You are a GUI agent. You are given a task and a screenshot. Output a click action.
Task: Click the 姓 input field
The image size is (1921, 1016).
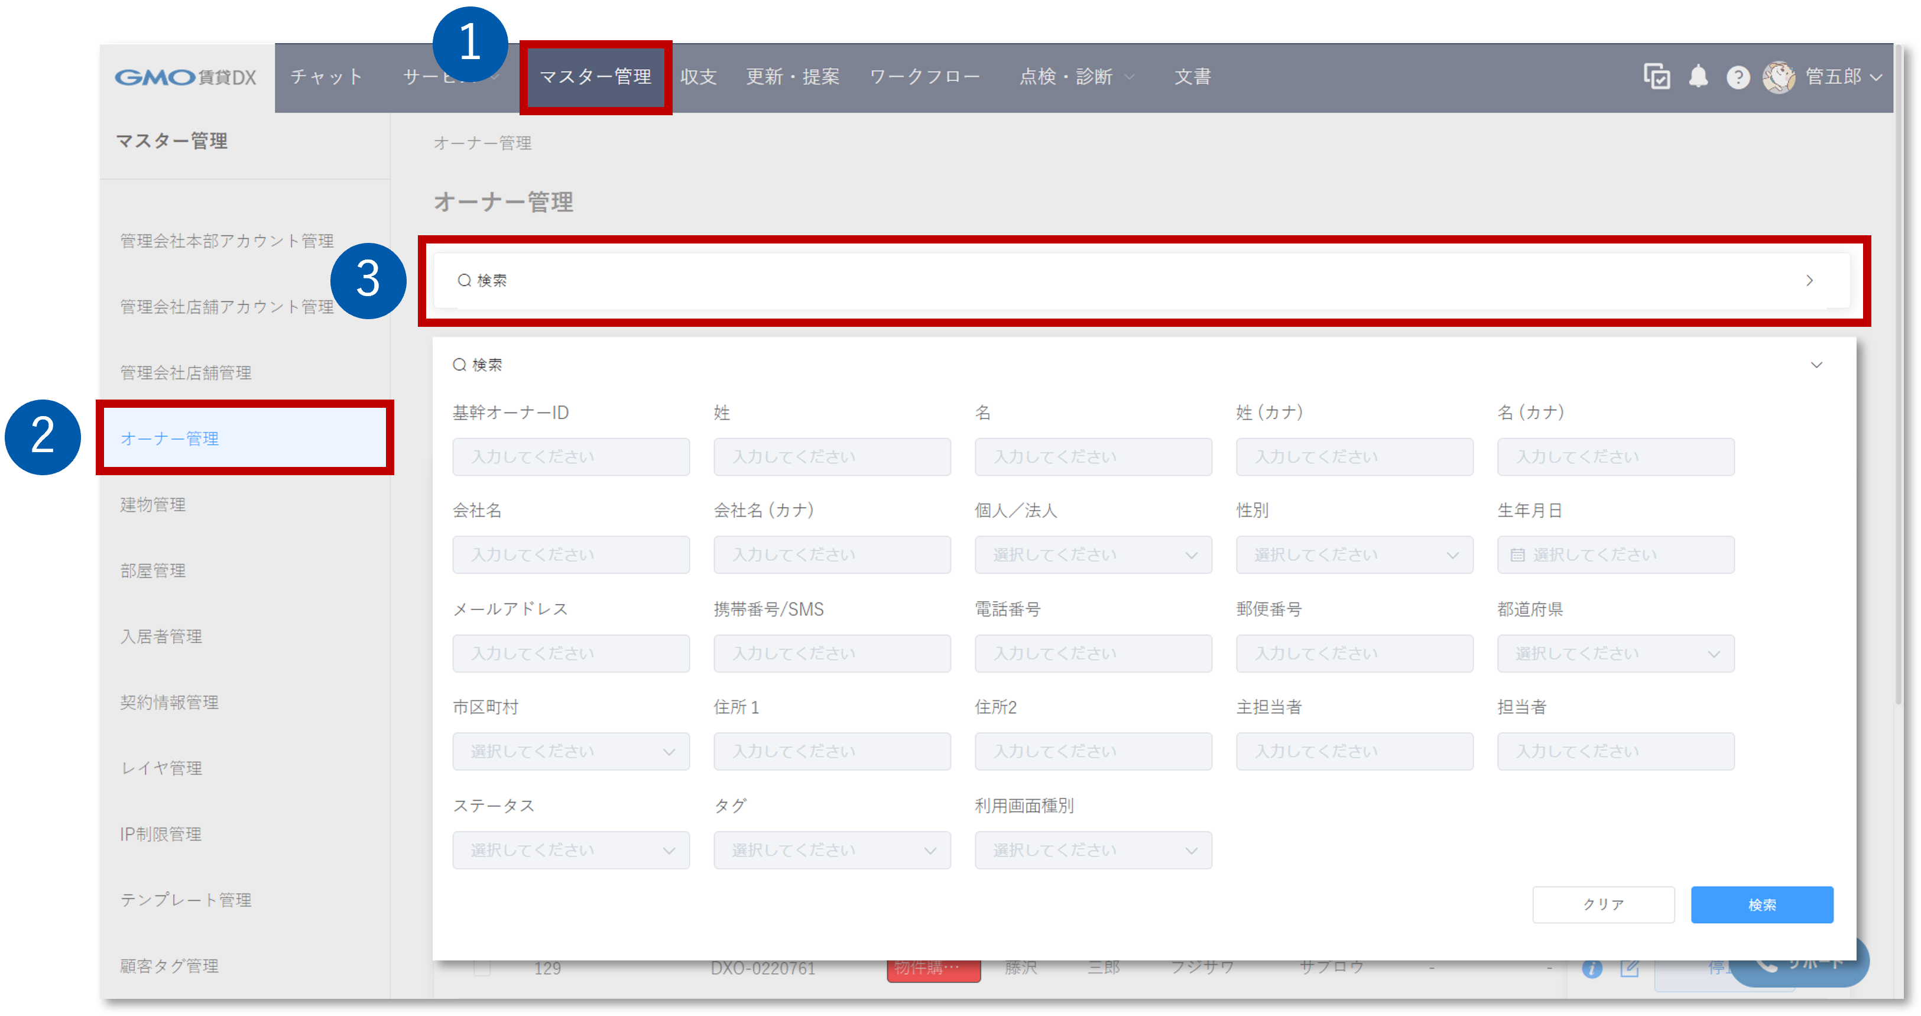(x=832, y=456)
